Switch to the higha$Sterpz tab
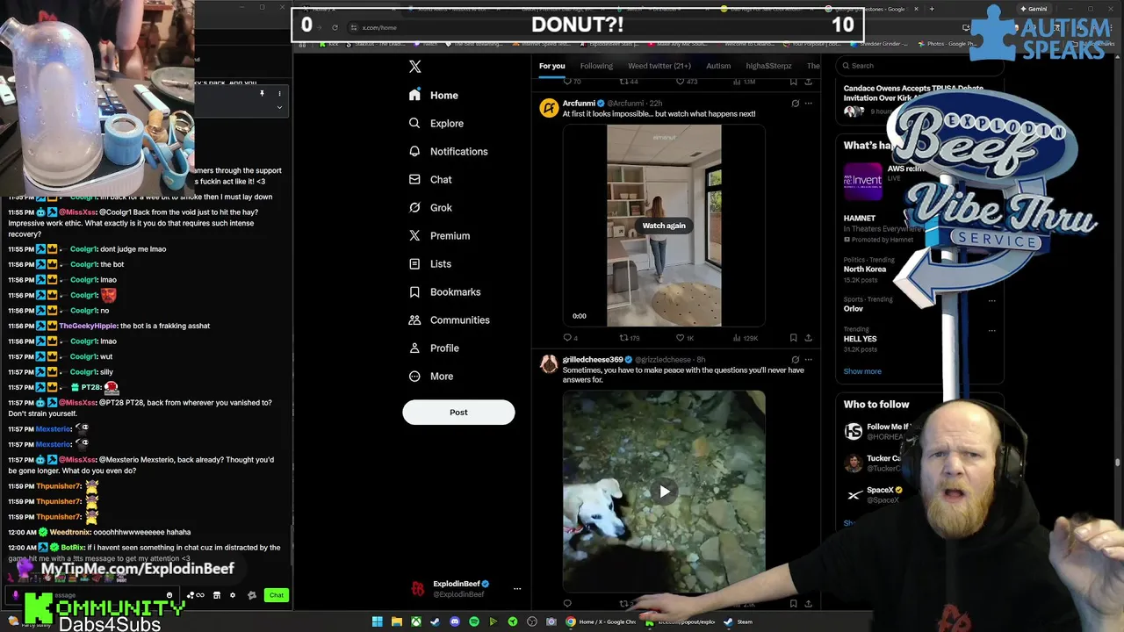This screenshot has width=1124, height=632. coord(768,66)
